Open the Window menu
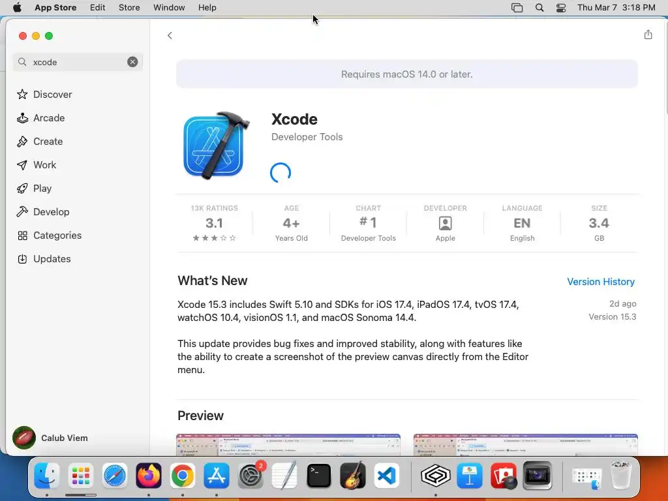Viewport: 668px width, 501px height. click(169, 8)
